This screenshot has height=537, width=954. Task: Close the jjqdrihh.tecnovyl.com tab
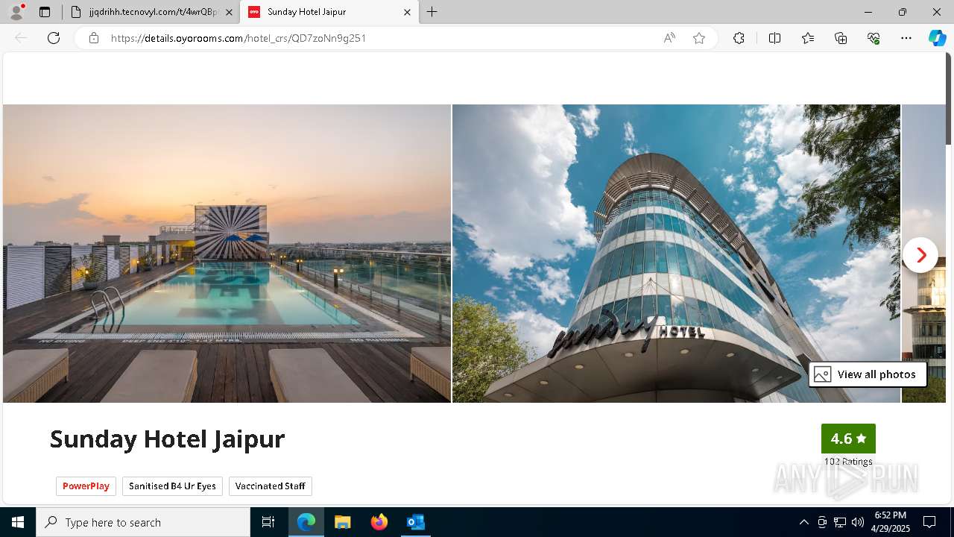(x=229, y=12)
